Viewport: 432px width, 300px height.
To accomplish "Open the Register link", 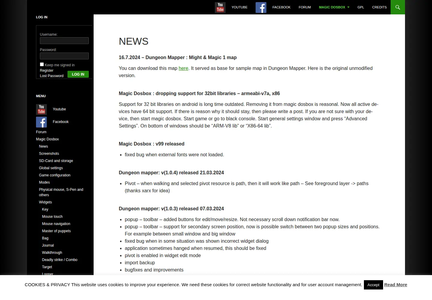I will coord(46,70).
